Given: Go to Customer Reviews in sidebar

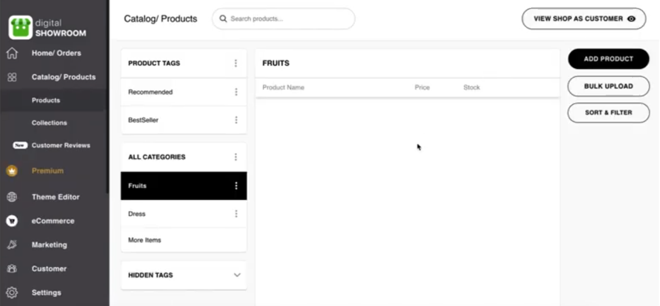Looking at the screenshot, I should click(60, 146).
